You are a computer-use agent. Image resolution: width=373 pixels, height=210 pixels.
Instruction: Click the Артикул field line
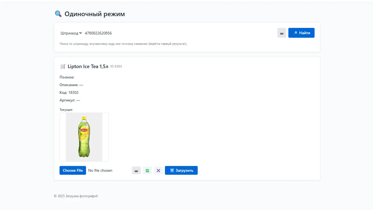pyautogui.click(x=70, y=100)
